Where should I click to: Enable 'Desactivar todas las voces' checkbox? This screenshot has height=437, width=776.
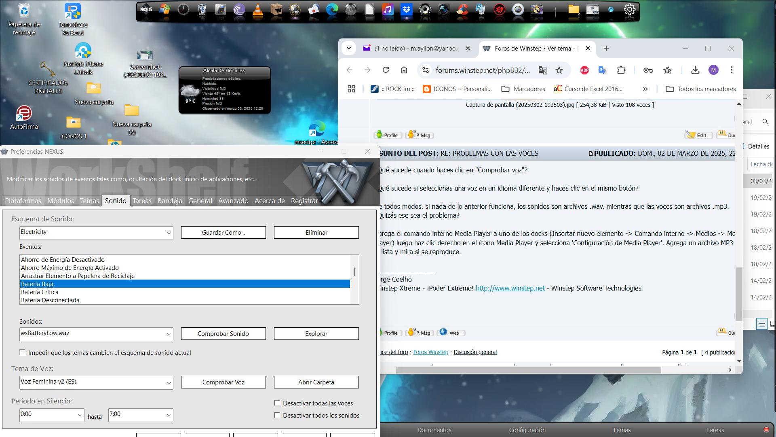(277, 403)
